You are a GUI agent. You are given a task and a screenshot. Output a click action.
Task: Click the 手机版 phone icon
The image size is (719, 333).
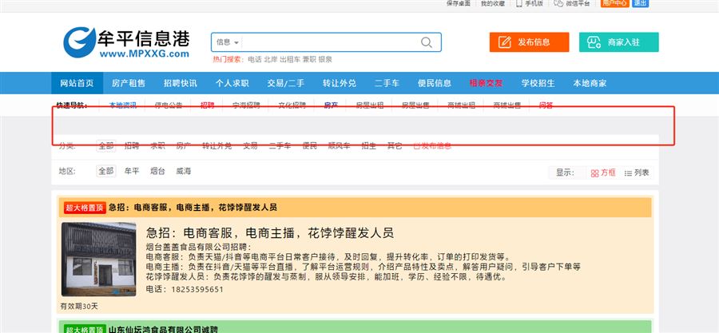click(519, 3)
